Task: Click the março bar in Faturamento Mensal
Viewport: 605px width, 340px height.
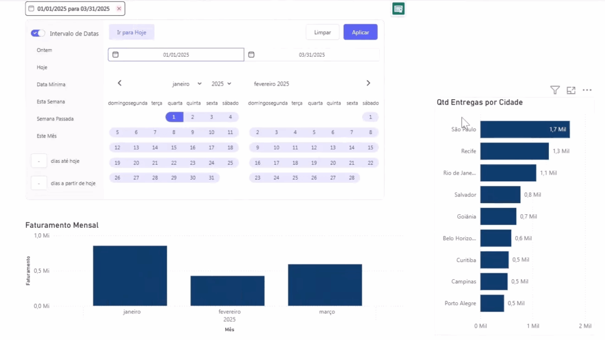Action: 325,285
